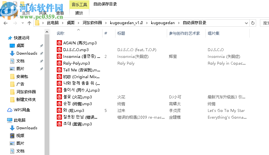Open pinned 图片 under quick access
The height and width of the screenshot is (155, 269).
[20, 68]
